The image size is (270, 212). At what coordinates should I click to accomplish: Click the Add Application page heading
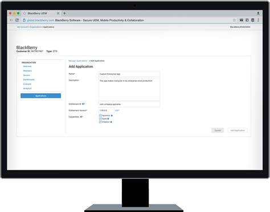point(81,66)
